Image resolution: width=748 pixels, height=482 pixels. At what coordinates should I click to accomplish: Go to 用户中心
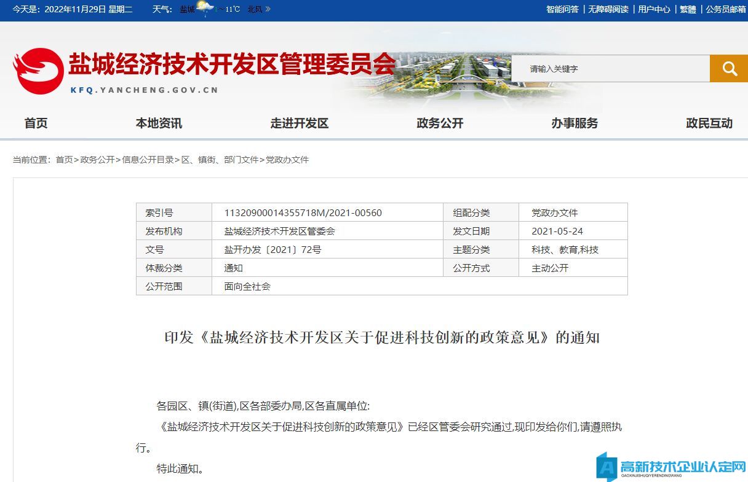tap(654, 9)
